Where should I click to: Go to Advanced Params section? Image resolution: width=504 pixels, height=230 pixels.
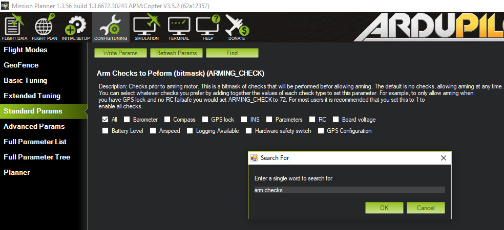pyautogui.click(x=34, y=126)
